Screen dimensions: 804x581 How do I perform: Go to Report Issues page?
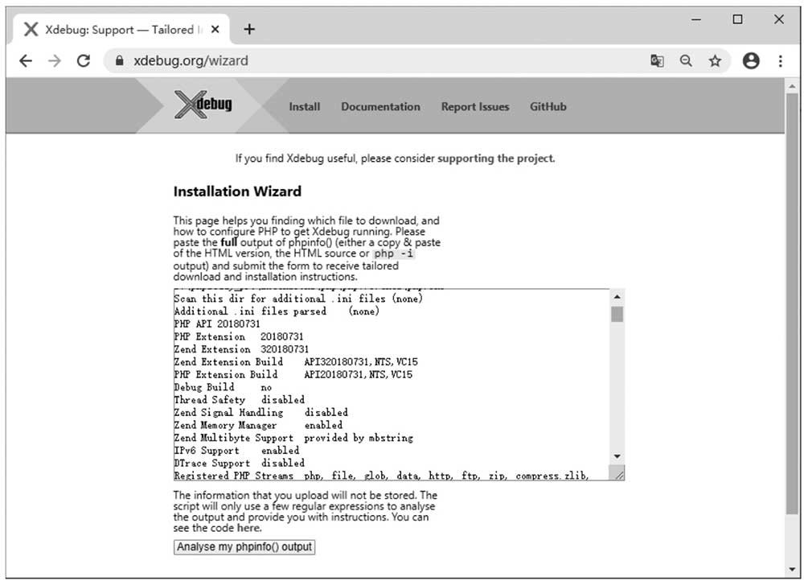point(475,107)
